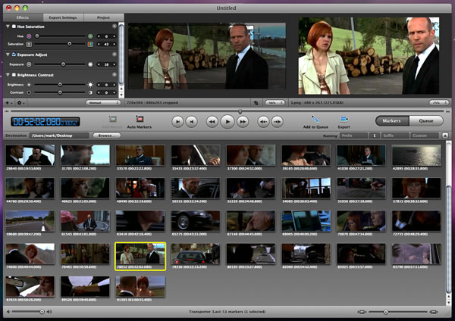
Task: Click the grey Saturation minimum icon
Action: click(x=29, y=45)
